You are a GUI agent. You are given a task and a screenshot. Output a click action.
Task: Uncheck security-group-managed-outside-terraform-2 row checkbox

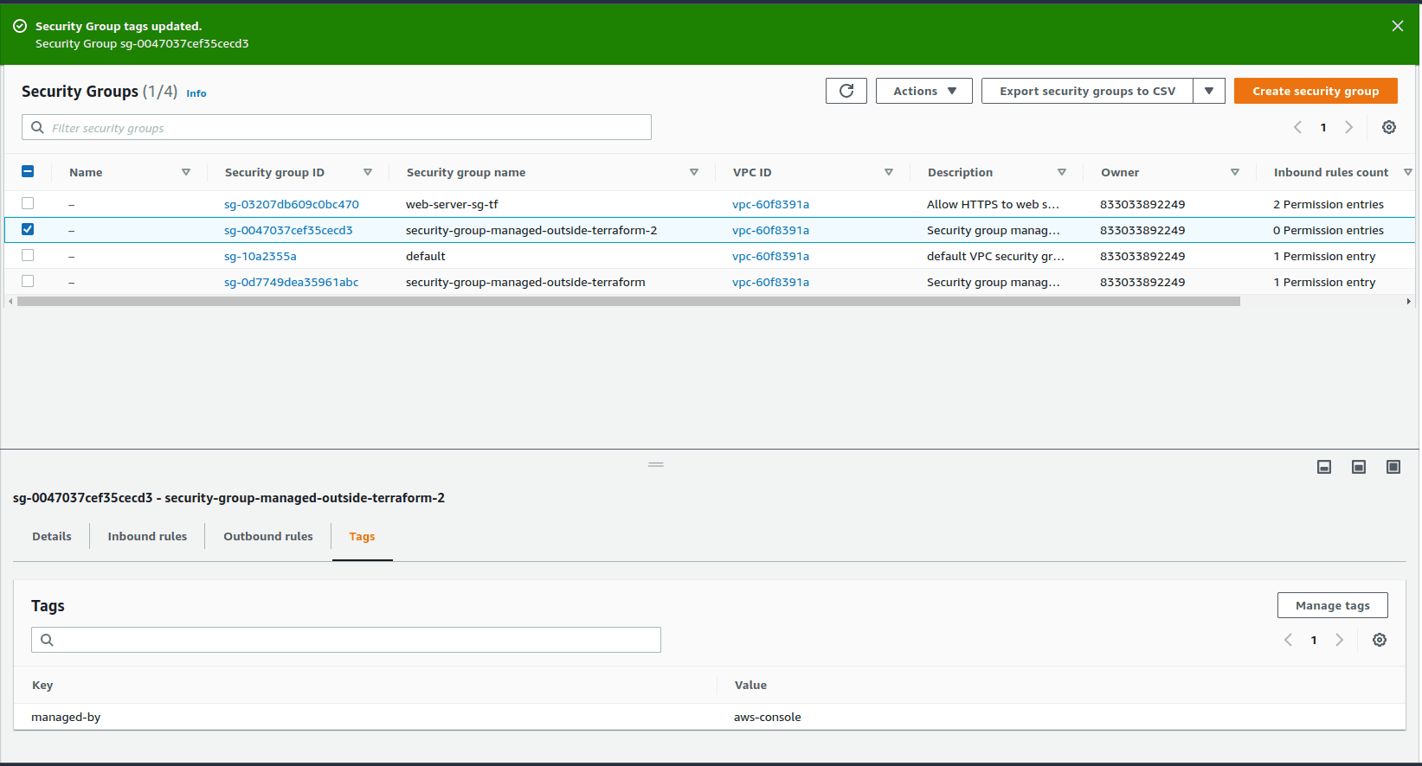click(28, 229)
